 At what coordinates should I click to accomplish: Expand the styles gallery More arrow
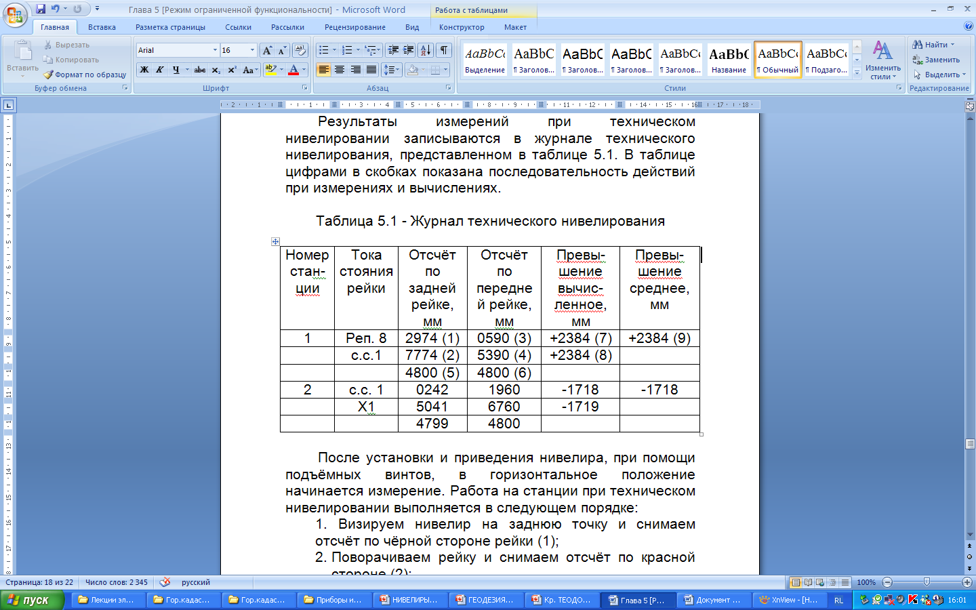coord(857,73)
